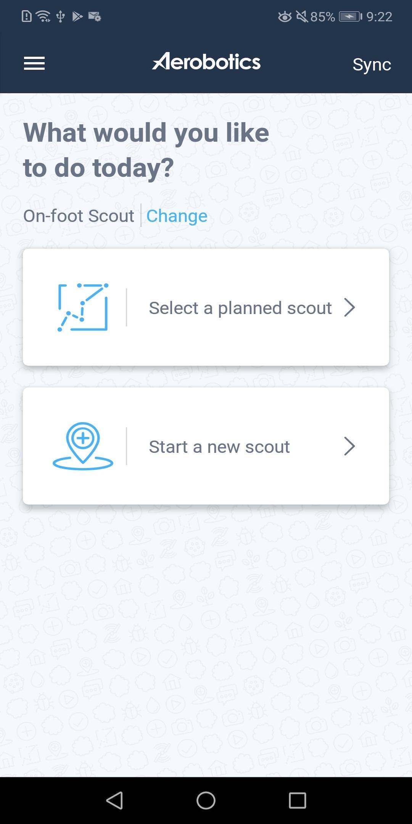
Task: Tap Android back navigation button
Action: coord(114,800)
